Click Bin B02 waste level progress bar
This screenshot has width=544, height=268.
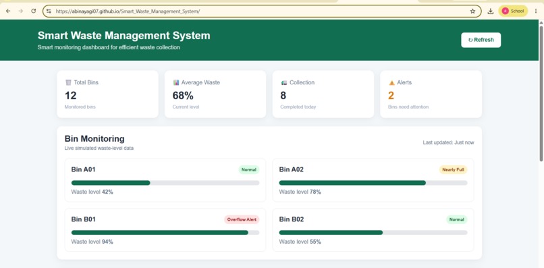pos(373,233)
